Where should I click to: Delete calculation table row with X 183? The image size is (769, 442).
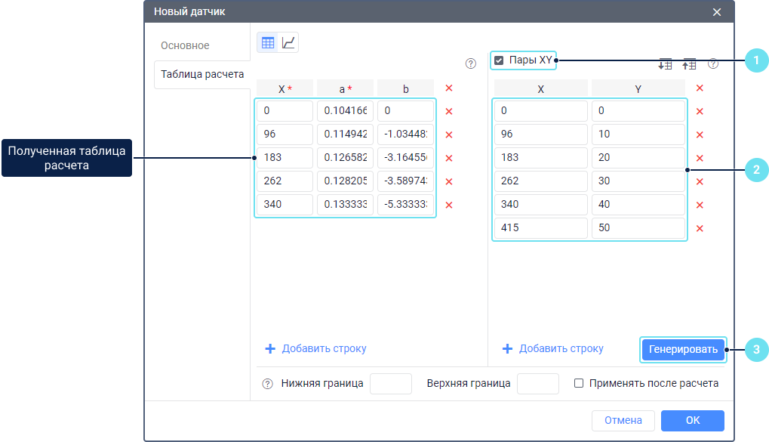coord(449,159)
